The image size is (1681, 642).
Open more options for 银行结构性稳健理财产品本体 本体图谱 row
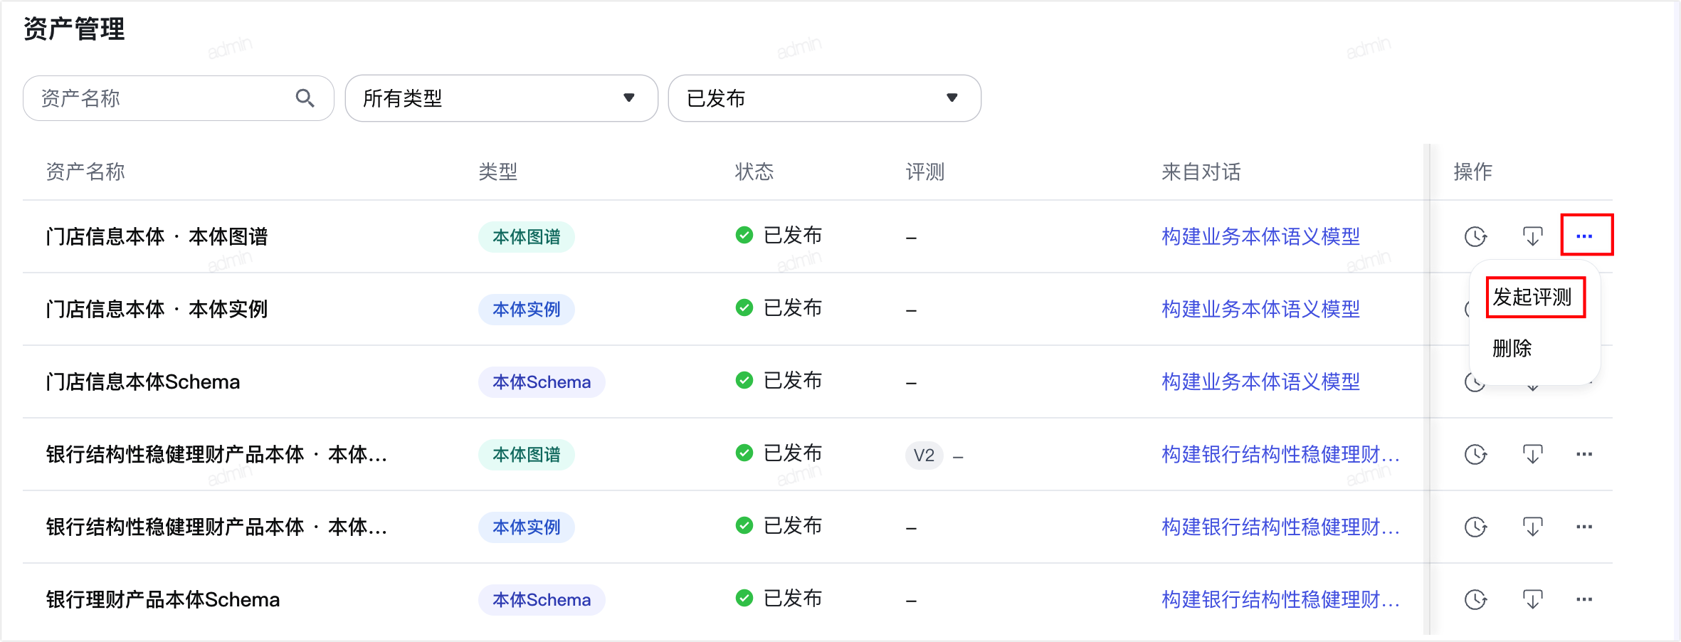pyautogui.click(x=1584, y=454)
